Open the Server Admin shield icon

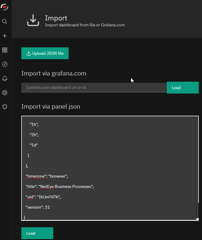coord(5,107)
